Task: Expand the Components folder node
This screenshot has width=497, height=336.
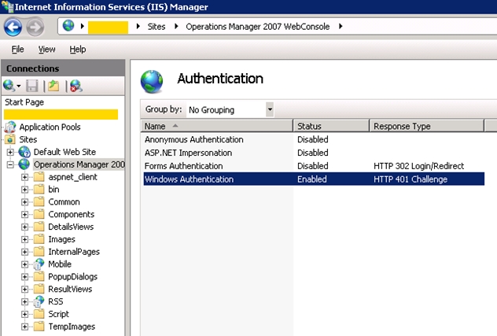Action: [x=24, y=215]
